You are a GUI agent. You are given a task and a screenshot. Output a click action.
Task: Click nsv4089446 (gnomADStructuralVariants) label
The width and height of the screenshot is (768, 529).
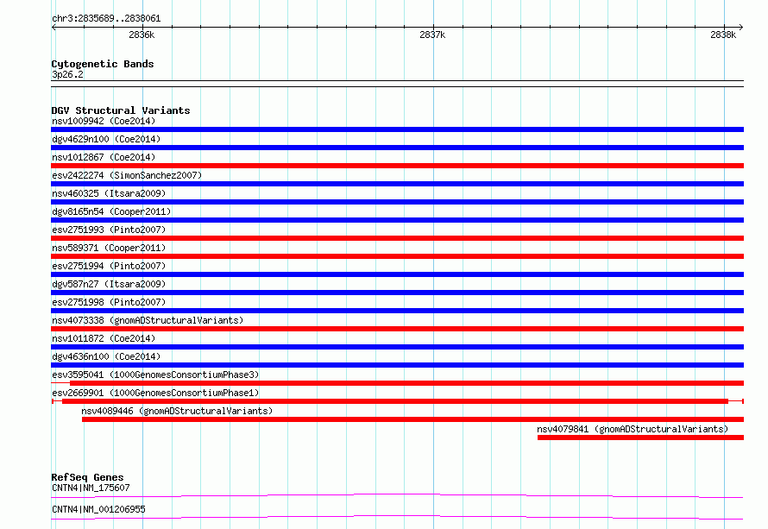(177, 411)
